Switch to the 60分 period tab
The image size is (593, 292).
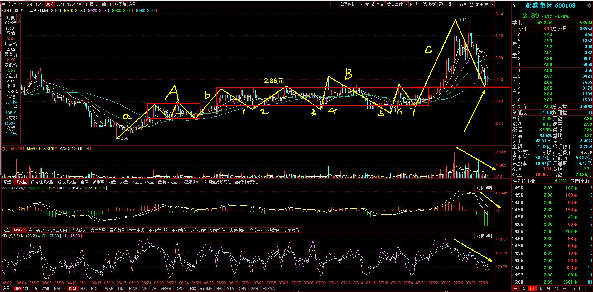click(x=60, y=4)
